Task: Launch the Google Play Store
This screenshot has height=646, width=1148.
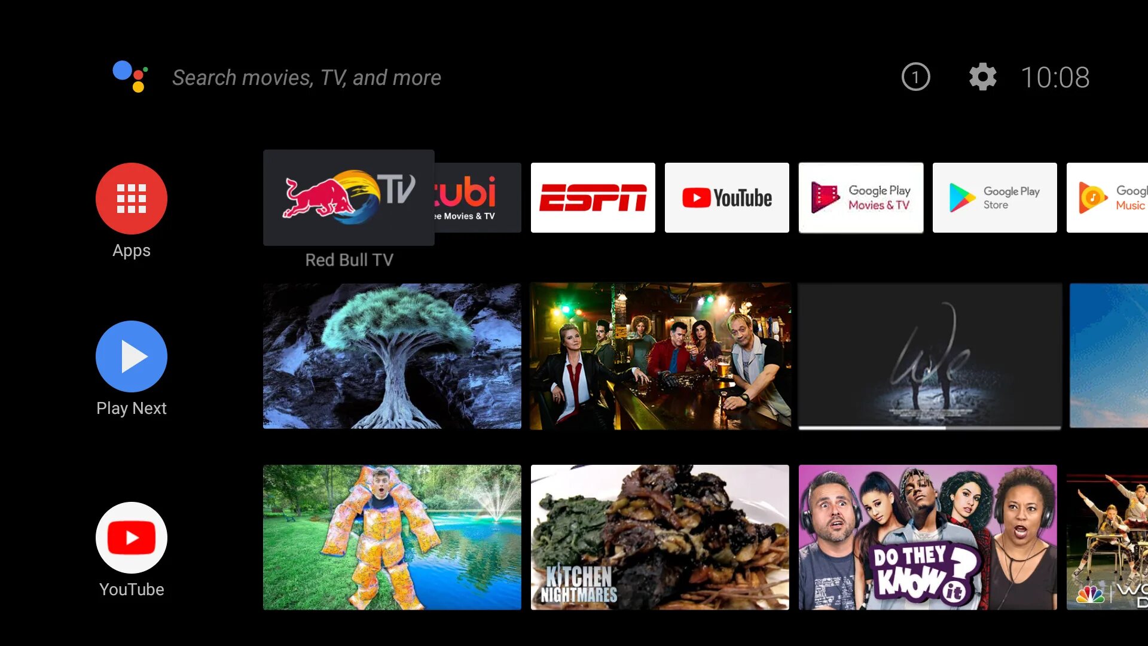Action: (994, 197)
